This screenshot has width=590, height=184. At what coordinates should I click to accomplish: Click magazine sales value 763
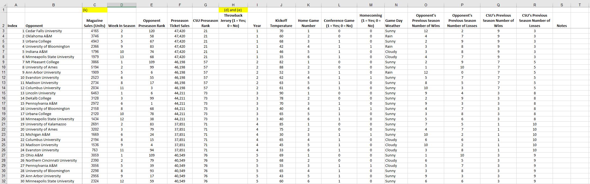point(95,150)
